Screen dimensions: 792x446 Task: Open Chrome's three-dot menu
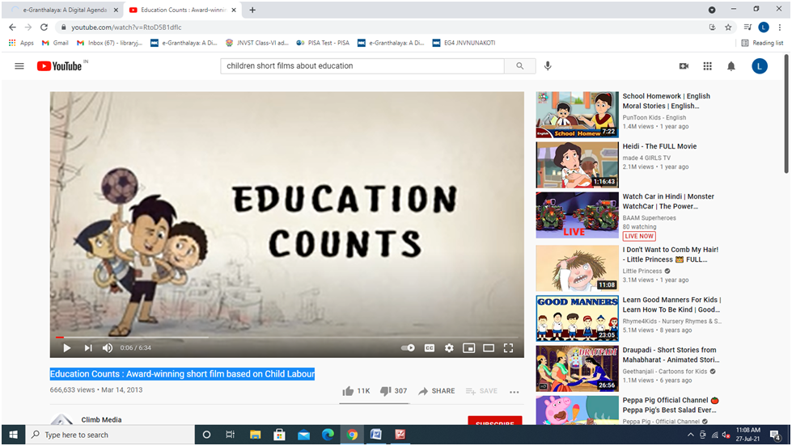[779, 27]
